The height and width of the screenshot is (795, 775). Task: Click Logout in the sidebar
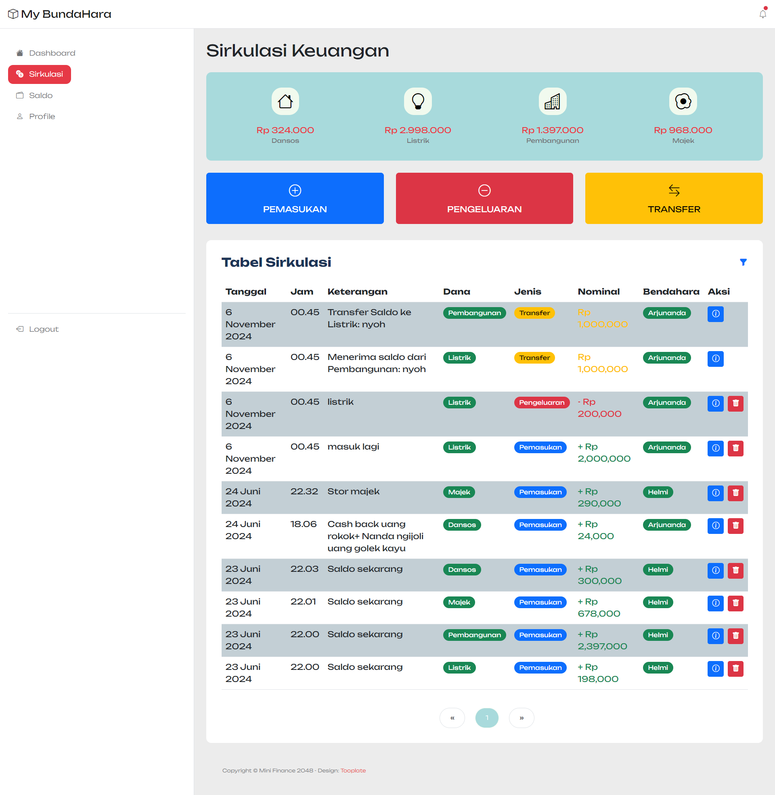(44, 329)
